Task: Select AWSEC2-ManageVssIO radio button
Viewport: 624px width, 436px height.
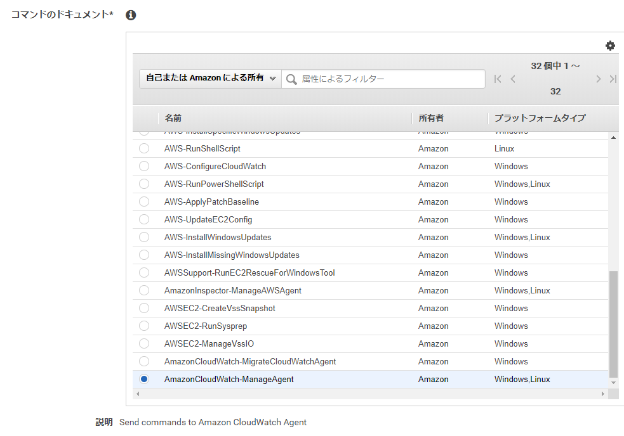Action: tap(144, 343)
